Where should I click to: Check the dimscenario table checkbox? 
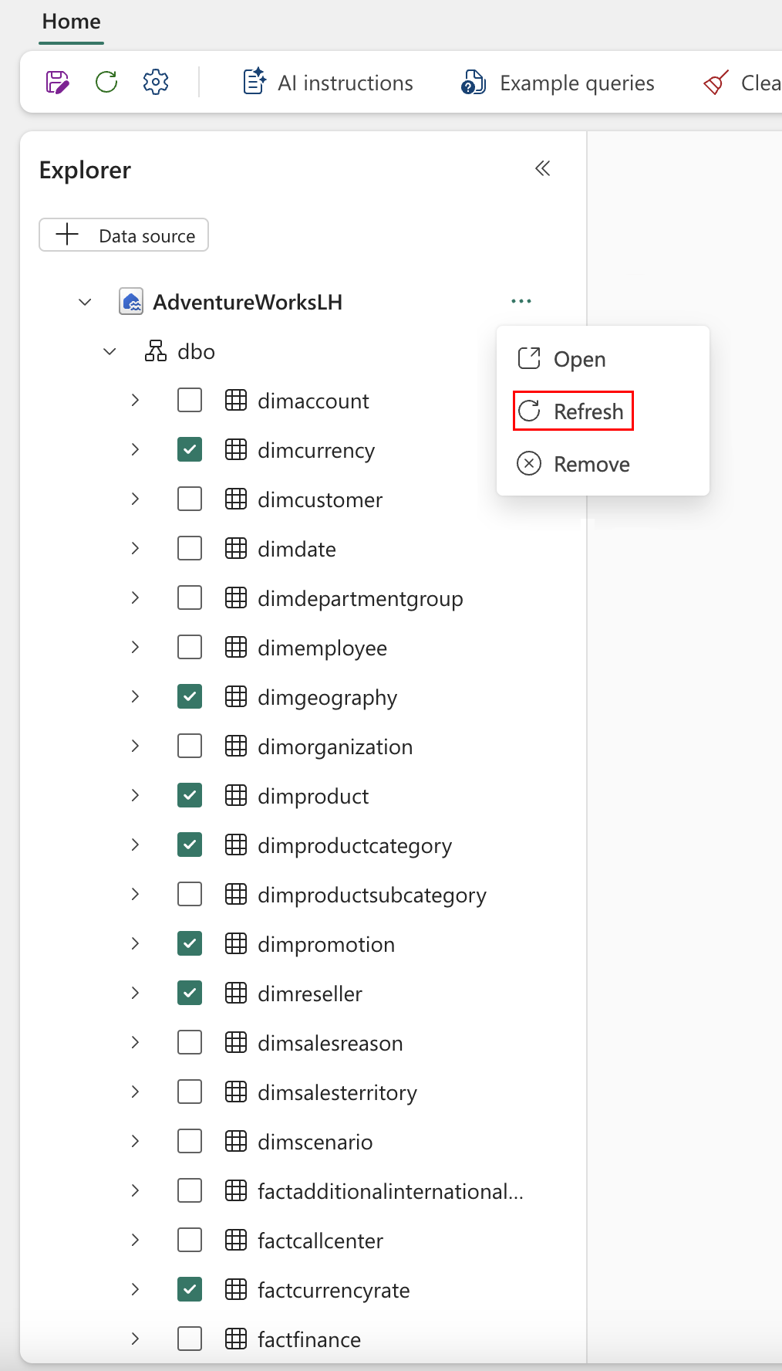(x=190, y=1142)
